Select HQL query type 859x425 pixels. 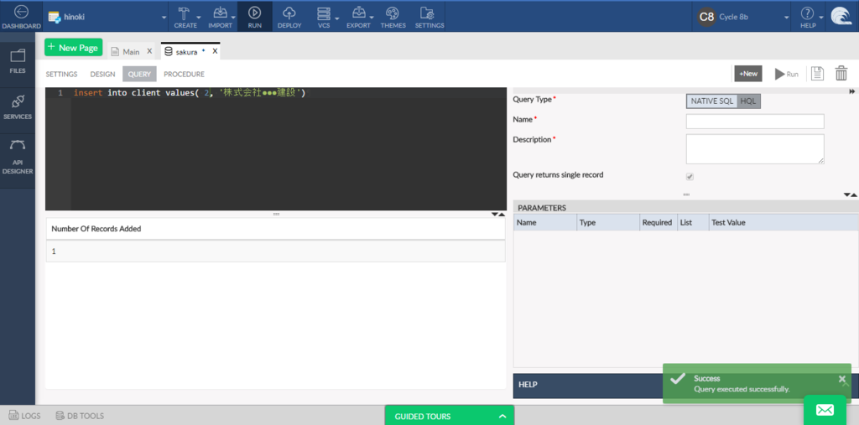[x=748, y=101]
